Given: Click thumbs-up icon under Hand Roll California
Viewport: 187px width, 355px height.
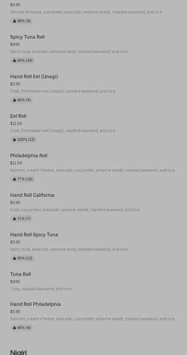Looking at the screenshot, I should pyautogui.click(x=14, y=219).
